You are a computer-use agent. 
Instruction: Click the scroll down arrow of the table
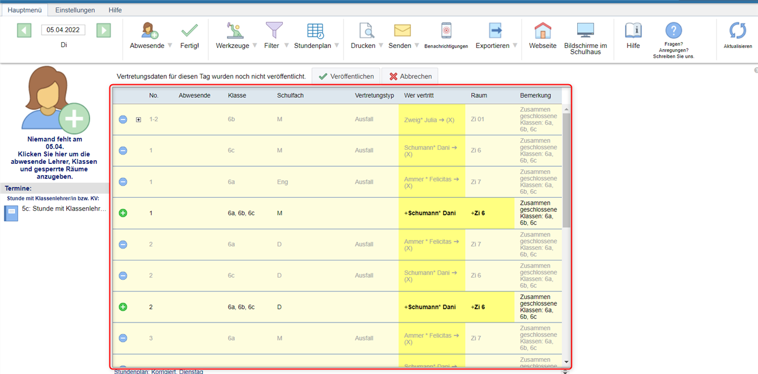(x=566, y=363)
